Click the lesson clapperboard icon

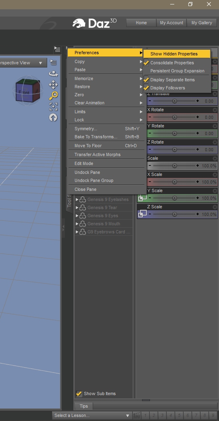pyautogui.click(x=137, y=415)
